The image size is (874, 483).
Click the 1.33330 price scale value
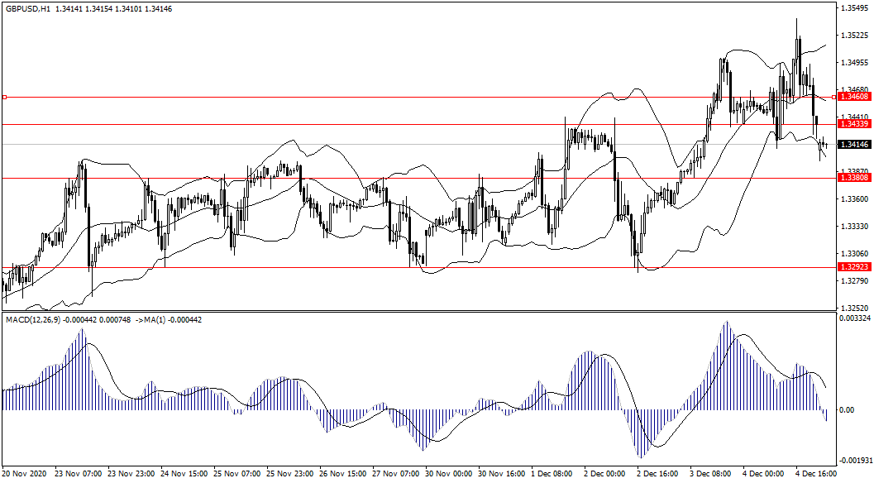point(853,226)
